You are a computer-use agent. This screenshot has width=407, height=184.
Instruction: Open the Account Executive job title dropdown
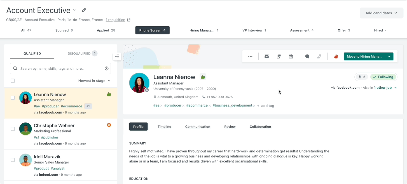(x=74, y=10)
